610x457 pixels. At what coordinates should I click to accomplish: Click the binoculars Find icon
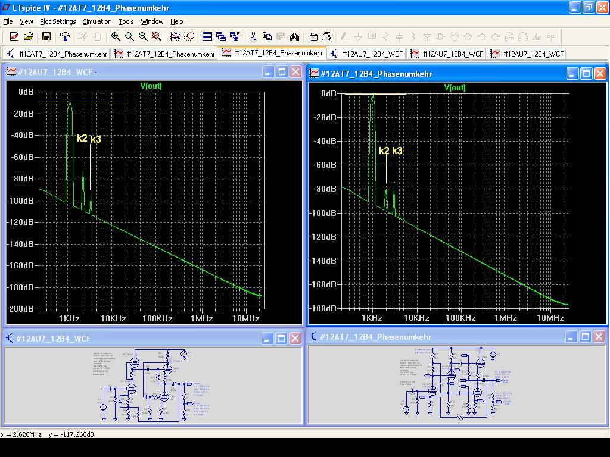click(x=294, y=37)
